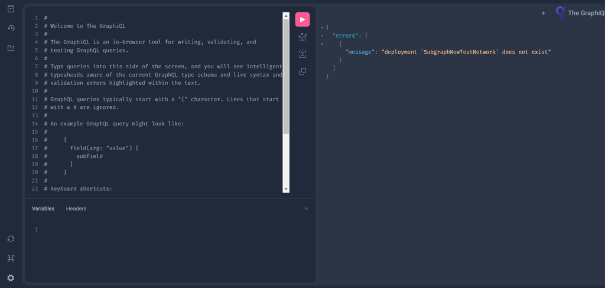Click the "message" key in the response
This screenshot has height=288, width=605.
pyautogui.click(x=360, y=52)
